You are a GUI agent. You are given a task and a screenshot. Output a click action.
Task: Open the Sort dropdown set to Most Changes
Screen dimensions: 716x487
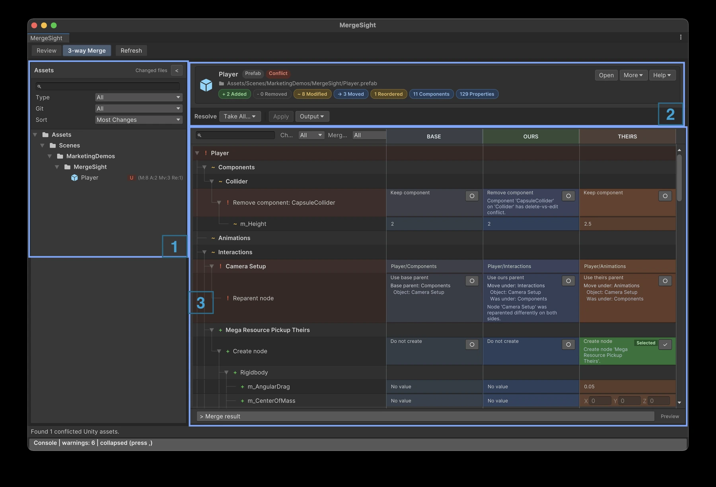(138, 120)
